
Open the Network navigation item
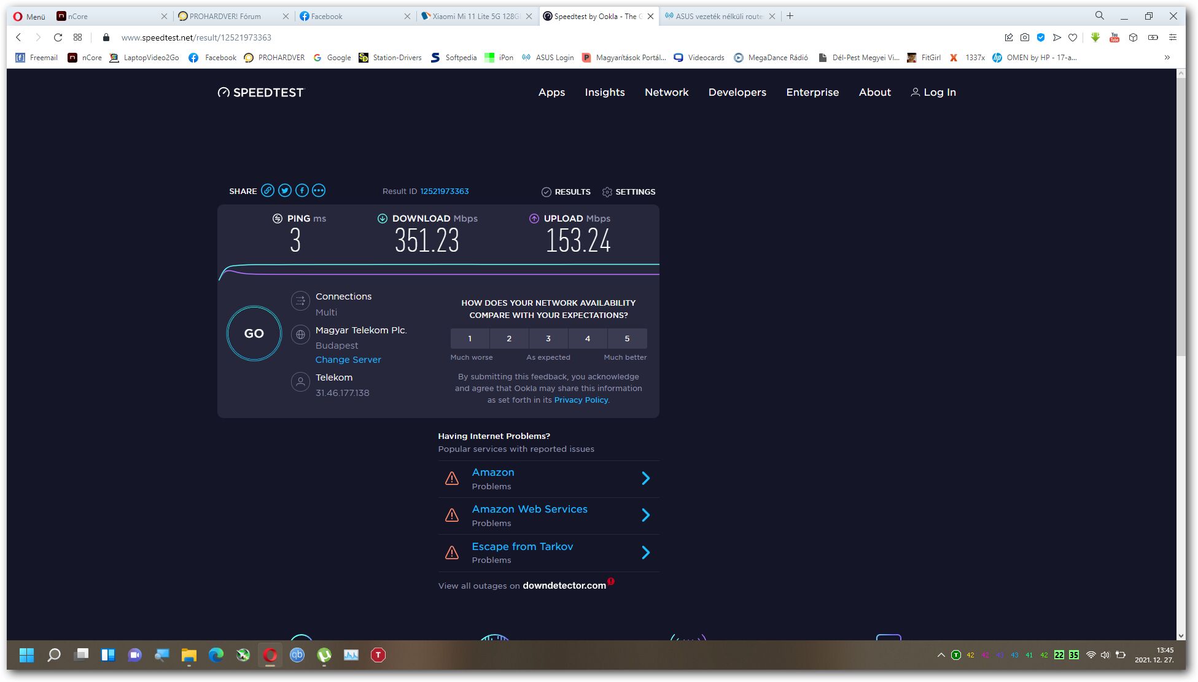[x=666, y=92]
